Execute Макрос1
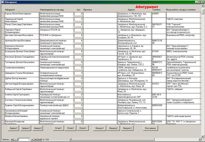 click(99, 128)
